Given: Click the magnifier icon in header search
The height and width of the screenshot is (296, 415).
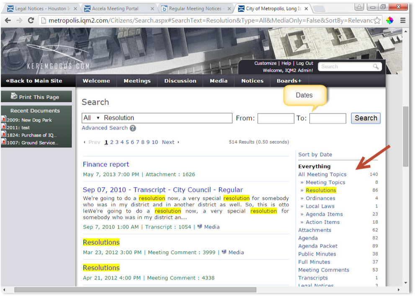Looking at the screenshot, I should [376, 66].
